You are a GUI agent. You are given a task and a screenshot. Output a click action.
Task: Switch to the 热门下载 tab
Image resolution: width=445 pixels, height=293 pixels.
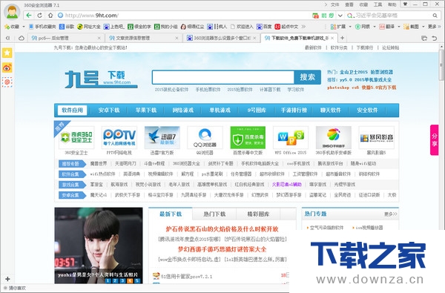tap(214, 214)
